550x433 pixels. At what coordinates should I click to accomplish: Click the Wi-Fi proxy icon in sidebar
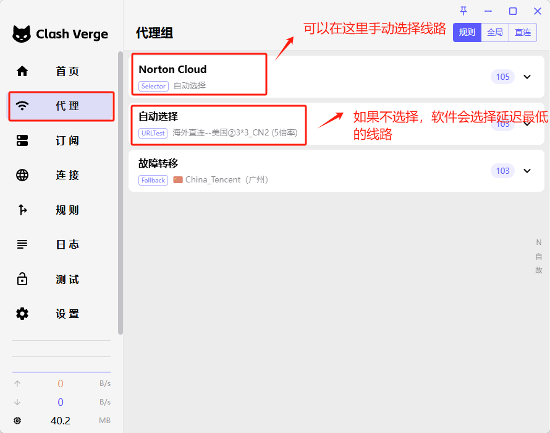pos(22,106)
